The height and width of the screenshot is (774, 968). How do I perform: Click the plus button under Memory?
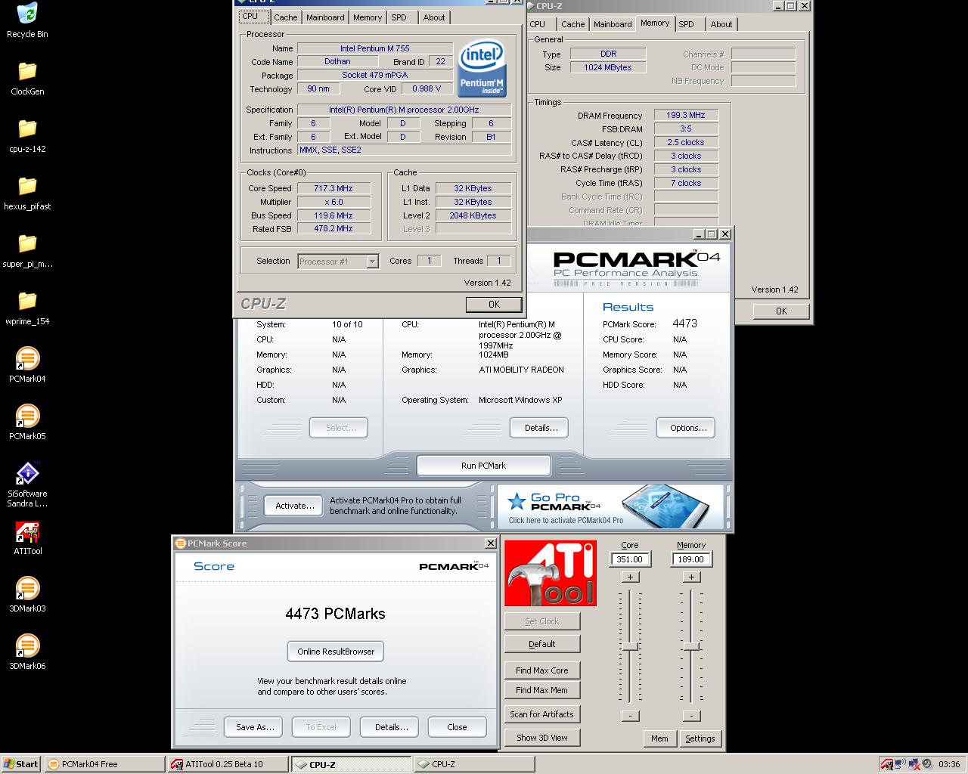(x=690, y=577)
